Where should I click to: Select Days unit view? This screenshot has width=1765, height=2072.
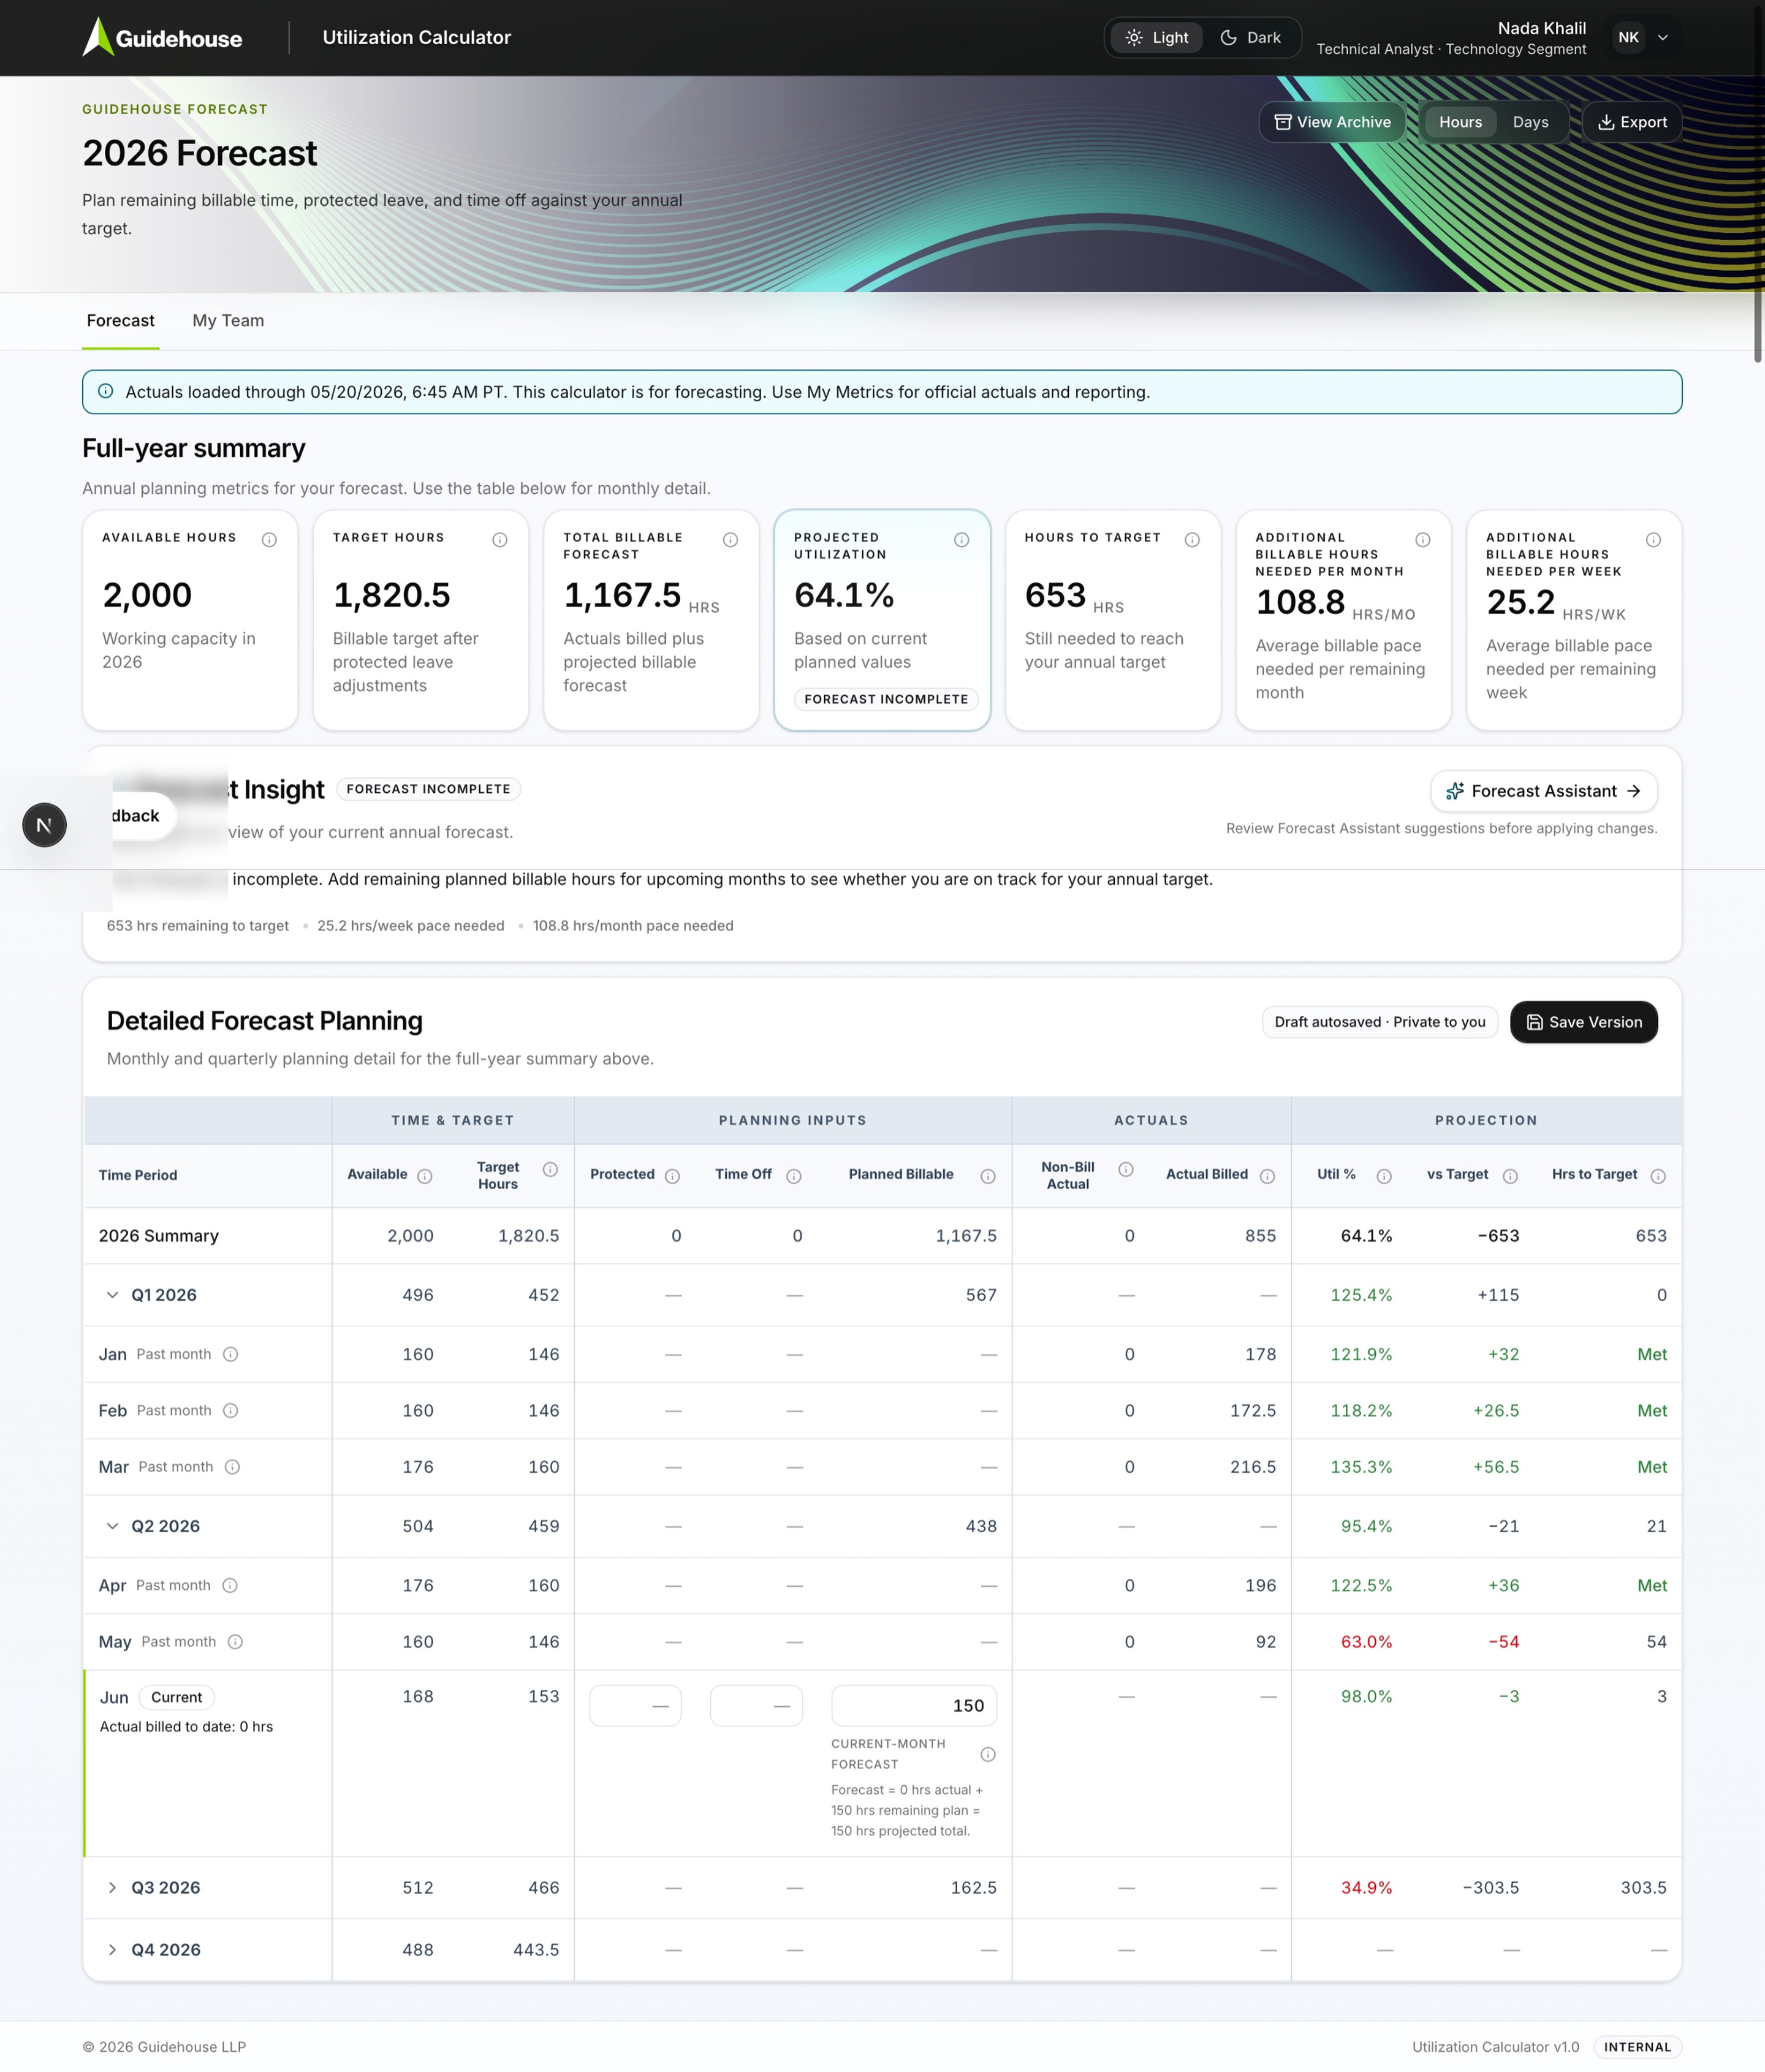coord(1530,122)
